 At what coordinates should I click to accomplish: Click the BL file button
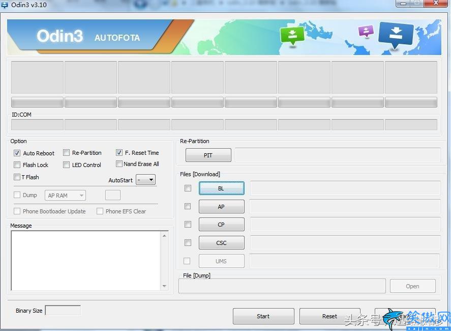click(x=222, y=188)
